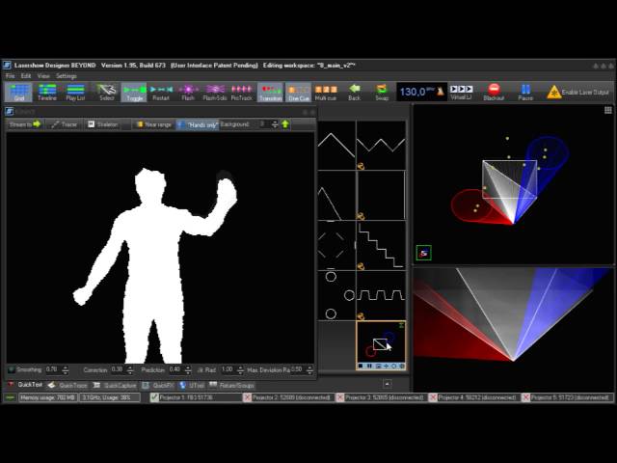Click Enable Laser Output

(577, 93)
